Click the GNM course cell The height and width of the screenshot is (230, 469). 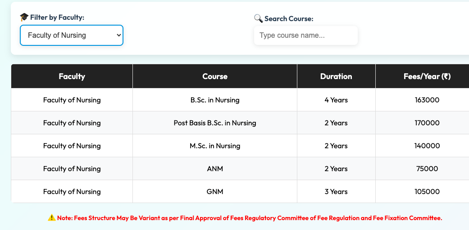(215, 192)
